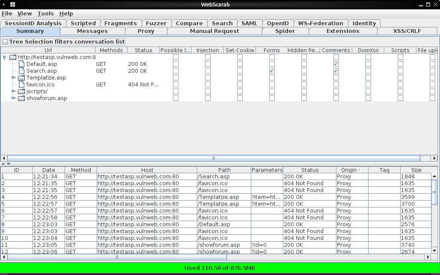
Task: Click the green memory usage bar
Action: 220,268
